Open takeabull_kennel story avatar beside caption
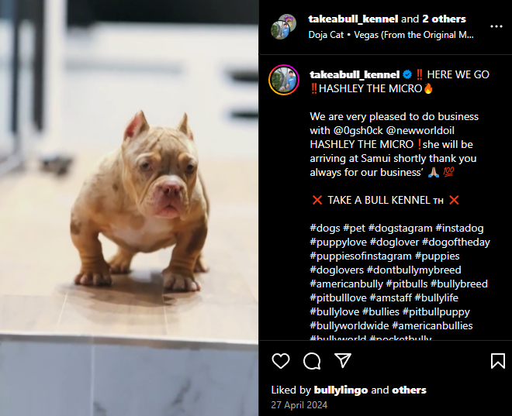 point(284,80)
